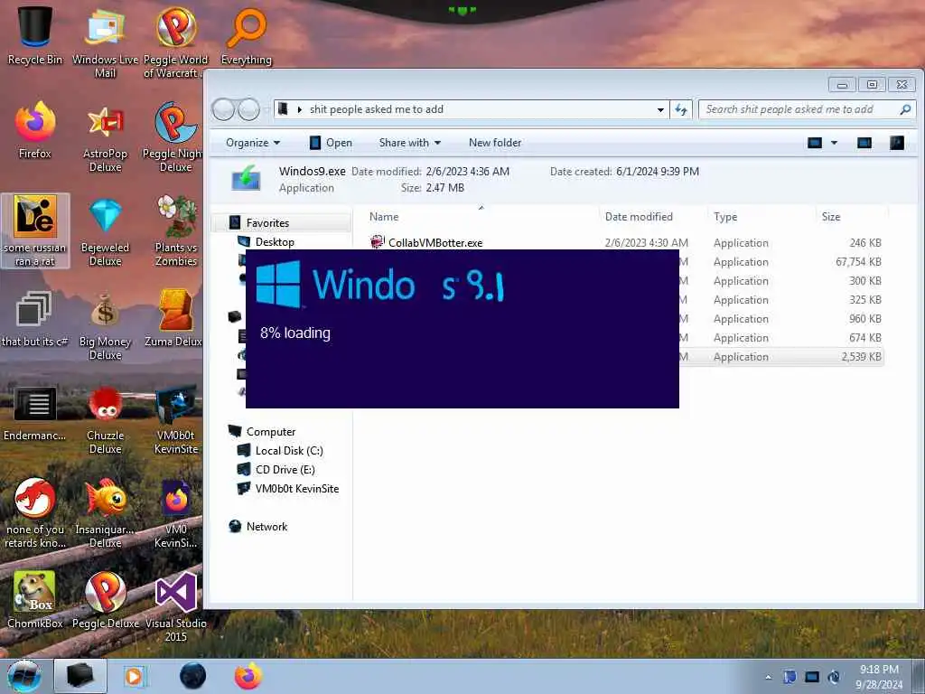Screen dimensions: 925x694
Task: Switch to Explorer window taskbar button
Action: 80,676
